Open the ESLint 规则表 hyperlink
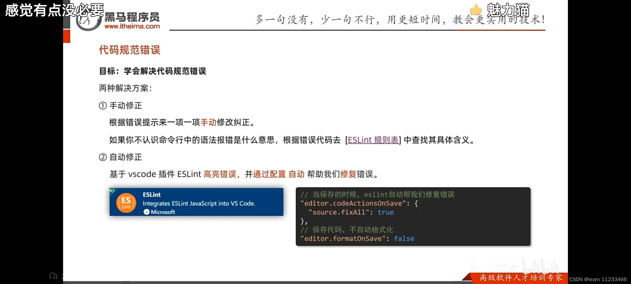Screen dimensions: 631x284 [373, 140]
